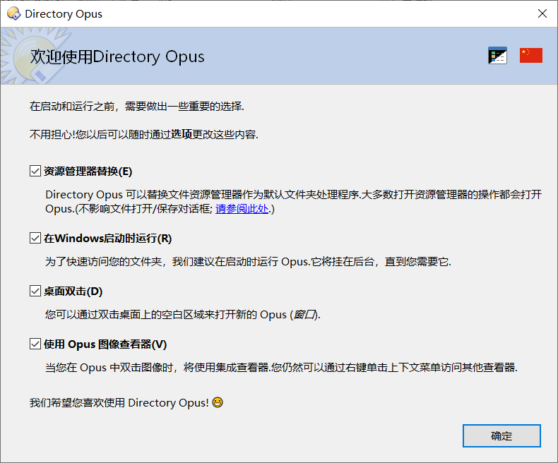Click the smiley face emoji

point(218,402)
